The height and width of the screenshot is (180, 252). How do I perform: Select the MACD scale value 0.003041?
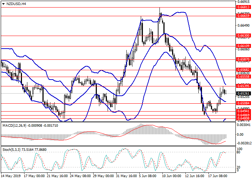[244, 125]
